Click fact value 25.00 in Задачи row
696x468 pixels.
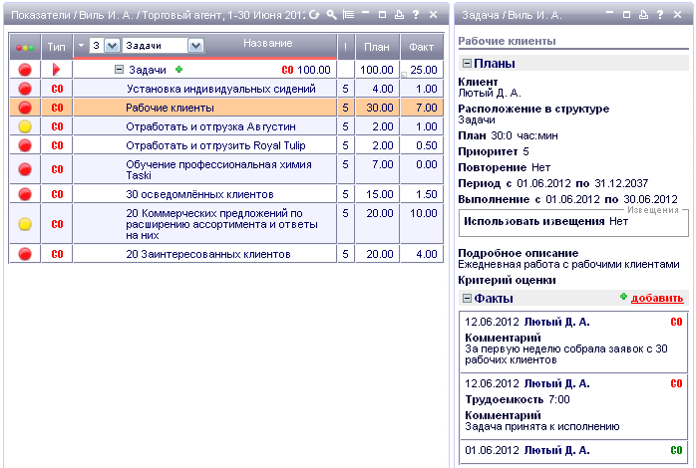pyautogui.click(x=424, y=70)
